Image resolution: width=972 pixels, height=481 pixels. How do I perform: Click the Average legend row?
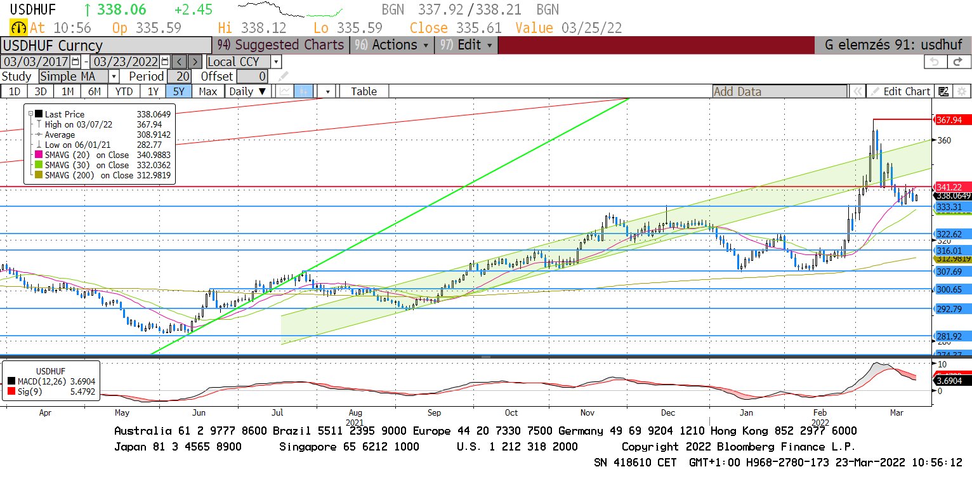(103, 135)
